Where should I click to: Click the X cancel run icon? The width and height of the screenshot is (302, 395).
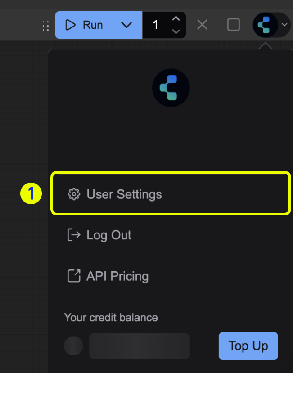202,25
